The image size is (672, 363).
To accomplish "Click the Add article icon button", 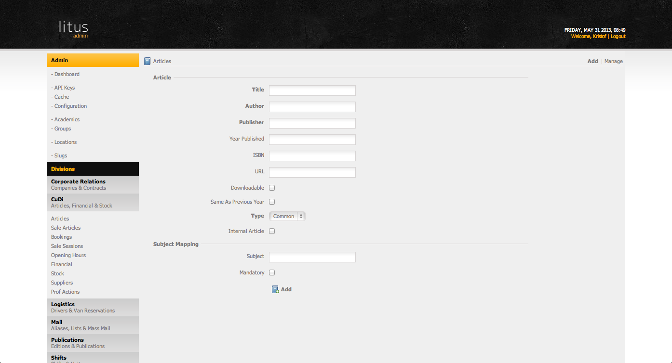I will point(275,289).
